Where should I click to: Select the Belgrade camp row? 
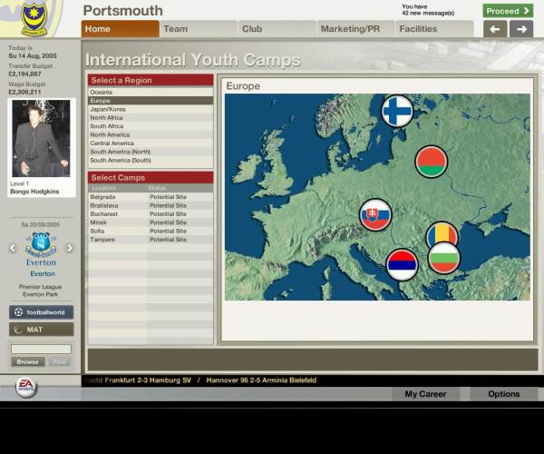tap(151, 197)
